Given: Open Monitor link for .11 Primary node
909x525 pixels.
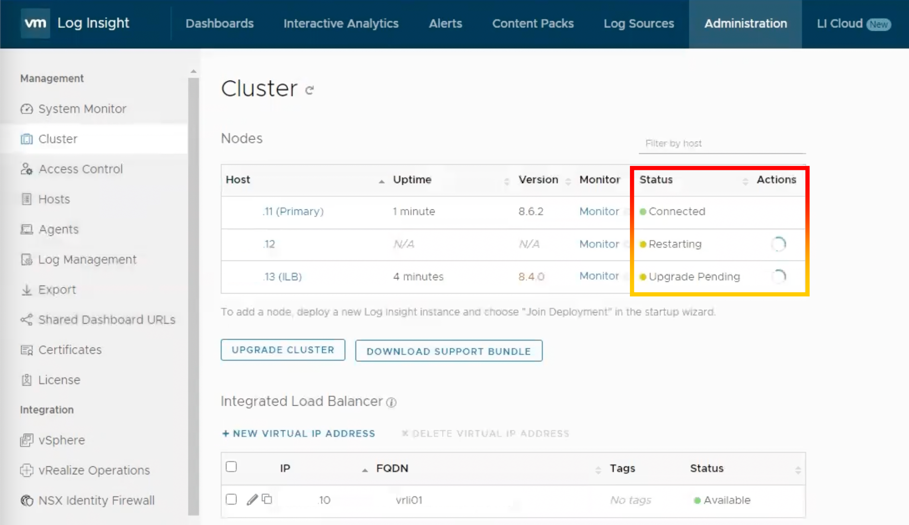Looking at the screenshot, I should pyautogui.click(x=599, y=211).
